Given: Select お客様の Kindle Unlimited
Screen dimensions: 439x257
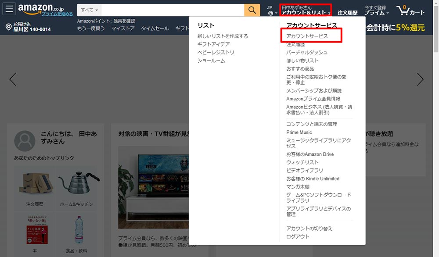Looking at the screenshot, I should pos(313,178).
